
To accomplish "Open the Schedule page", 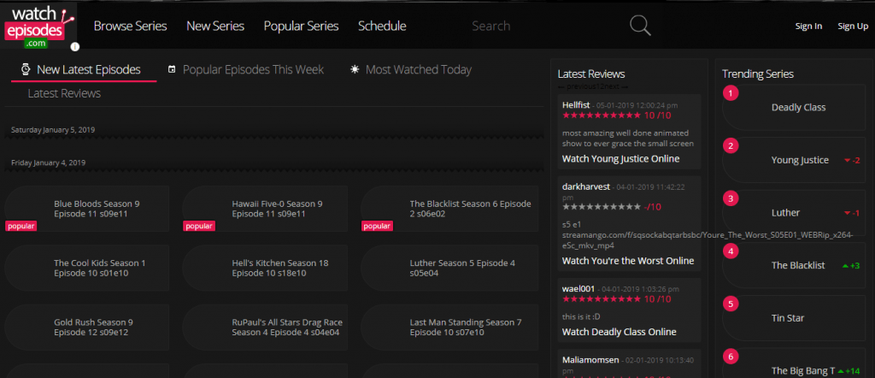I will click(x=382, y=26).
